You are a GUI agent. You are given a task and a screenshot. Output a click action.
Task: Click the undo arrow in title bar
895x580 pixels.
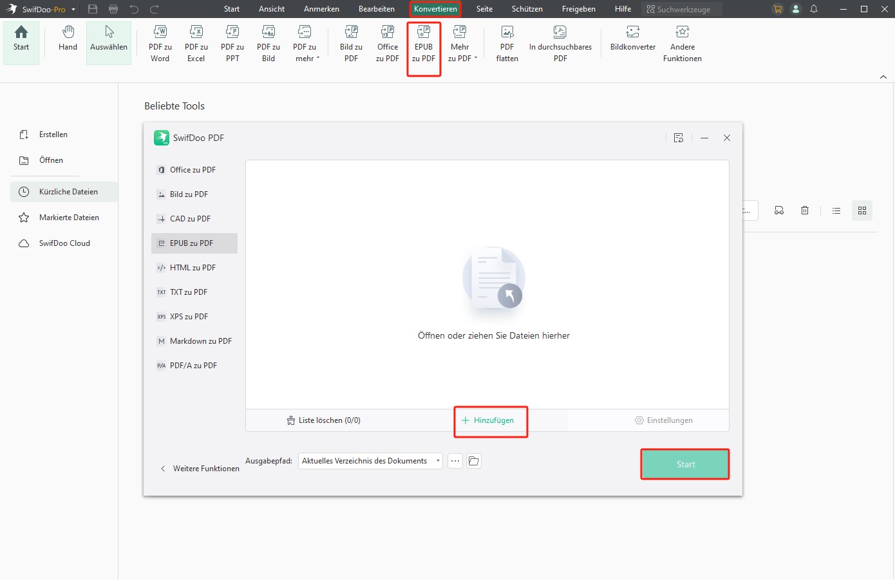134,9
